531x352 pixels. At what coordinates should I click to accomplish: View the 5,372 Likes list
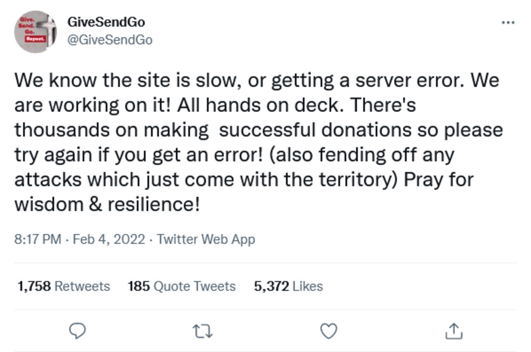coord(288,286)
